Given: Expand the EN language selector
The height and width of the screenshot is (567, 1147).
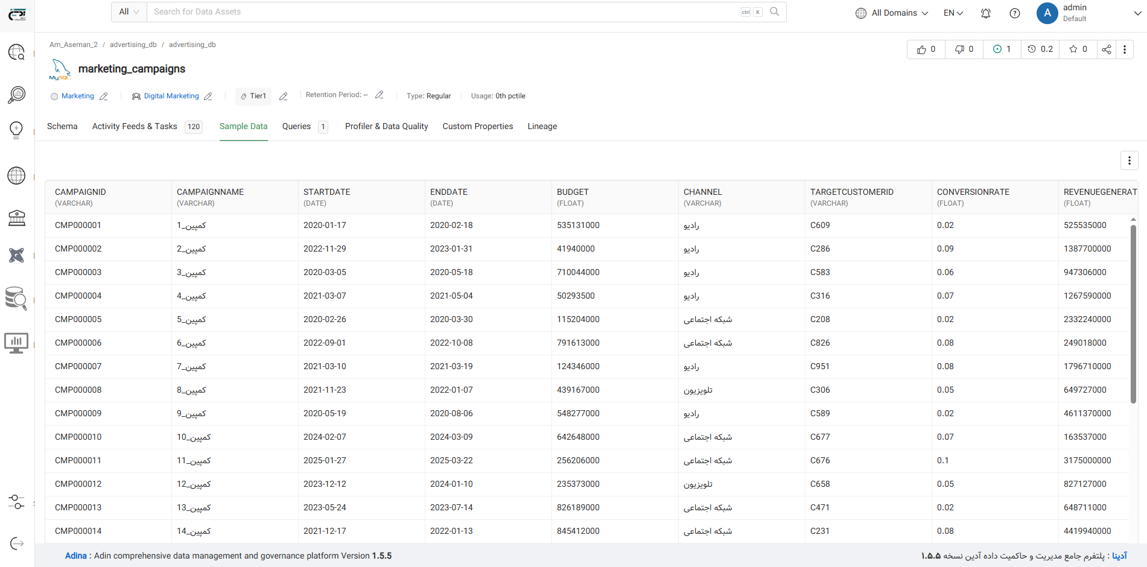Looking at the screenshot, I should (x=953, y=13).
